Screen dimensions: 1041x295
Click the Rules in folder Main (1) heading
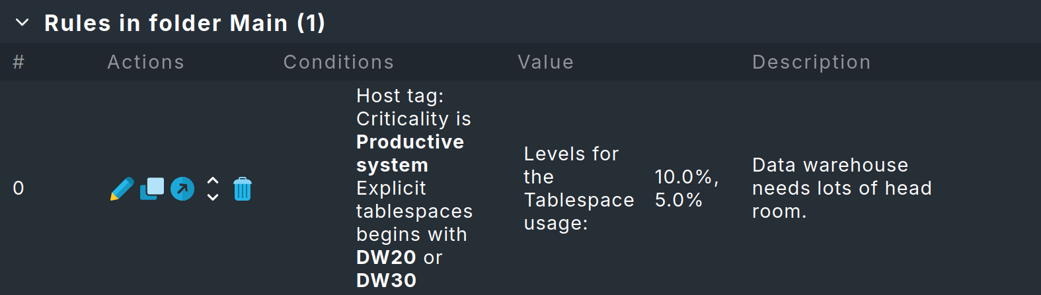[184, 23]
